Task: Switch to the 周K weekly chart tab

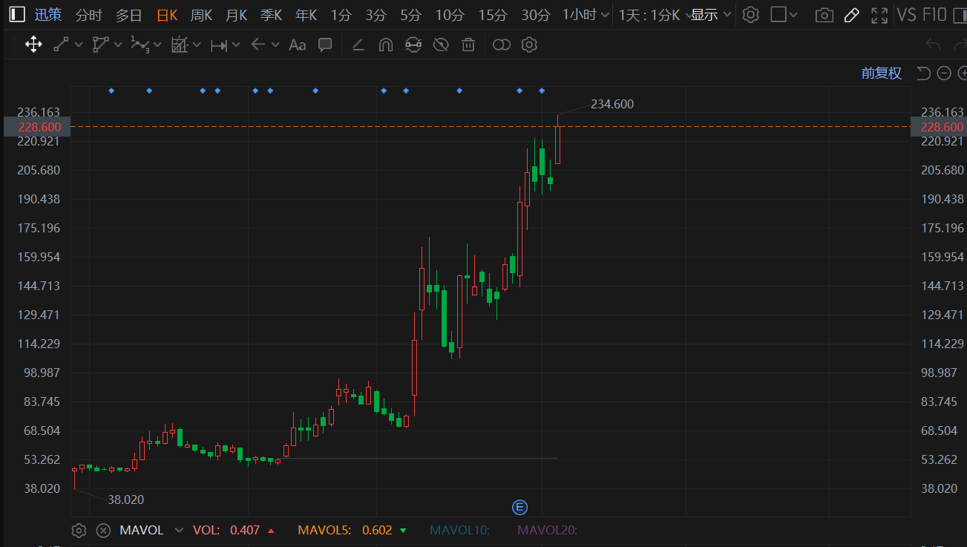Action: (x=201, y=15)
